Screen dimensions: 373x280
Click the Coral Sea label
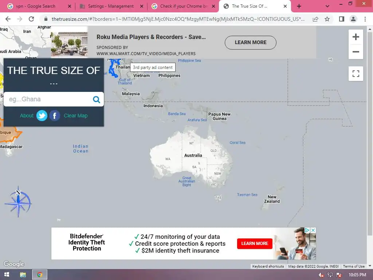pyautogui.click(x=237, y=143)
